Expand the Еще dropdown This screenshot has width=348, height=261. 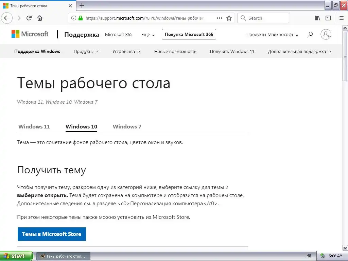[148, 35]
